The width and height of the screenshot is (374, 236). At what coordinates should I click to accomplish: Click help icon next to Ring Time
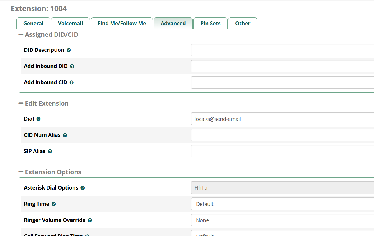point(54,204)
